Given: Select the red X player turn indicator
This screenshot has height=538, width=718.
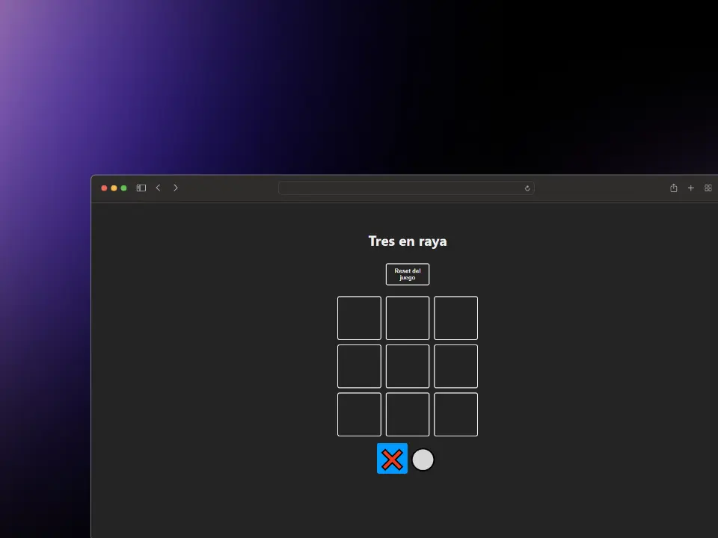Looking at the screenshot, I should click(x=392, y=459).
